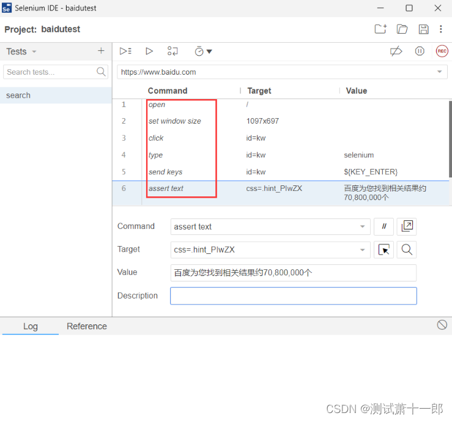Viewport: 452px width, 421px height.
Task: Add a new test with plus icon
Action: pyautogui.click(x=101, y=51)
